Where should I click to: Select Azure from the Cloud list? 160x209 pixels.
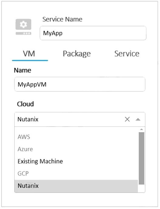tap(76, 149)
